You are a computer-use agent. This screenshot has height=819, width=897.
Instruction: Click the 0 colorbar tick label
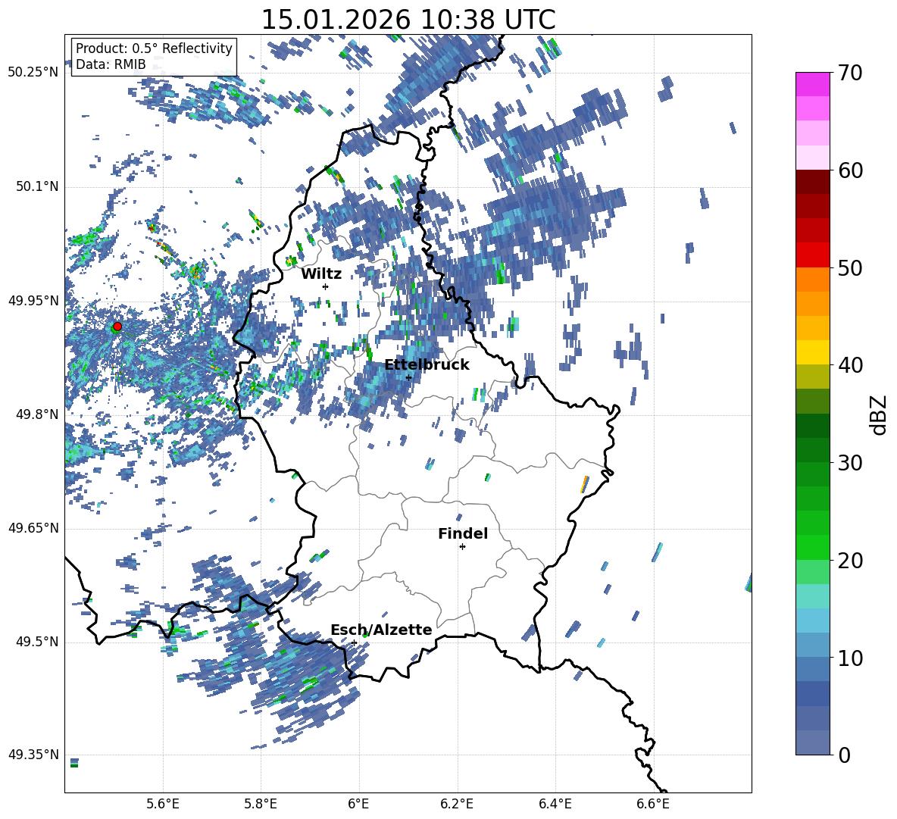(x=845, y=755)
